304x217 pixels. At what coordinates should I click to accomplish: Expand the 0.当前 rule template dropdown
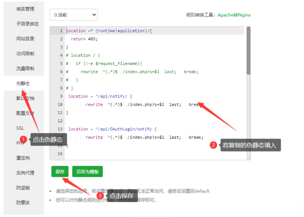pyautogui.click(x=74, y=15)
